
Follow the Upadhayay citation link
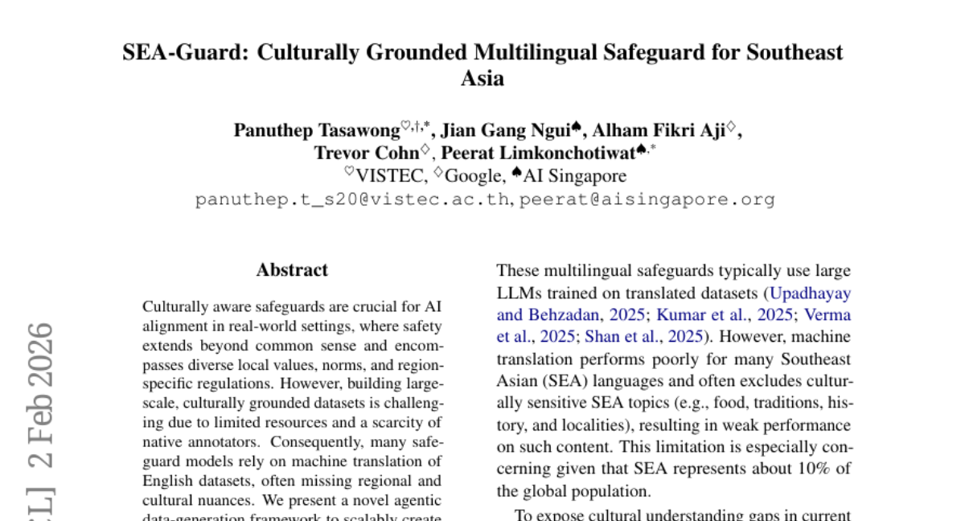pyautogui.click(x=807, y=293)
